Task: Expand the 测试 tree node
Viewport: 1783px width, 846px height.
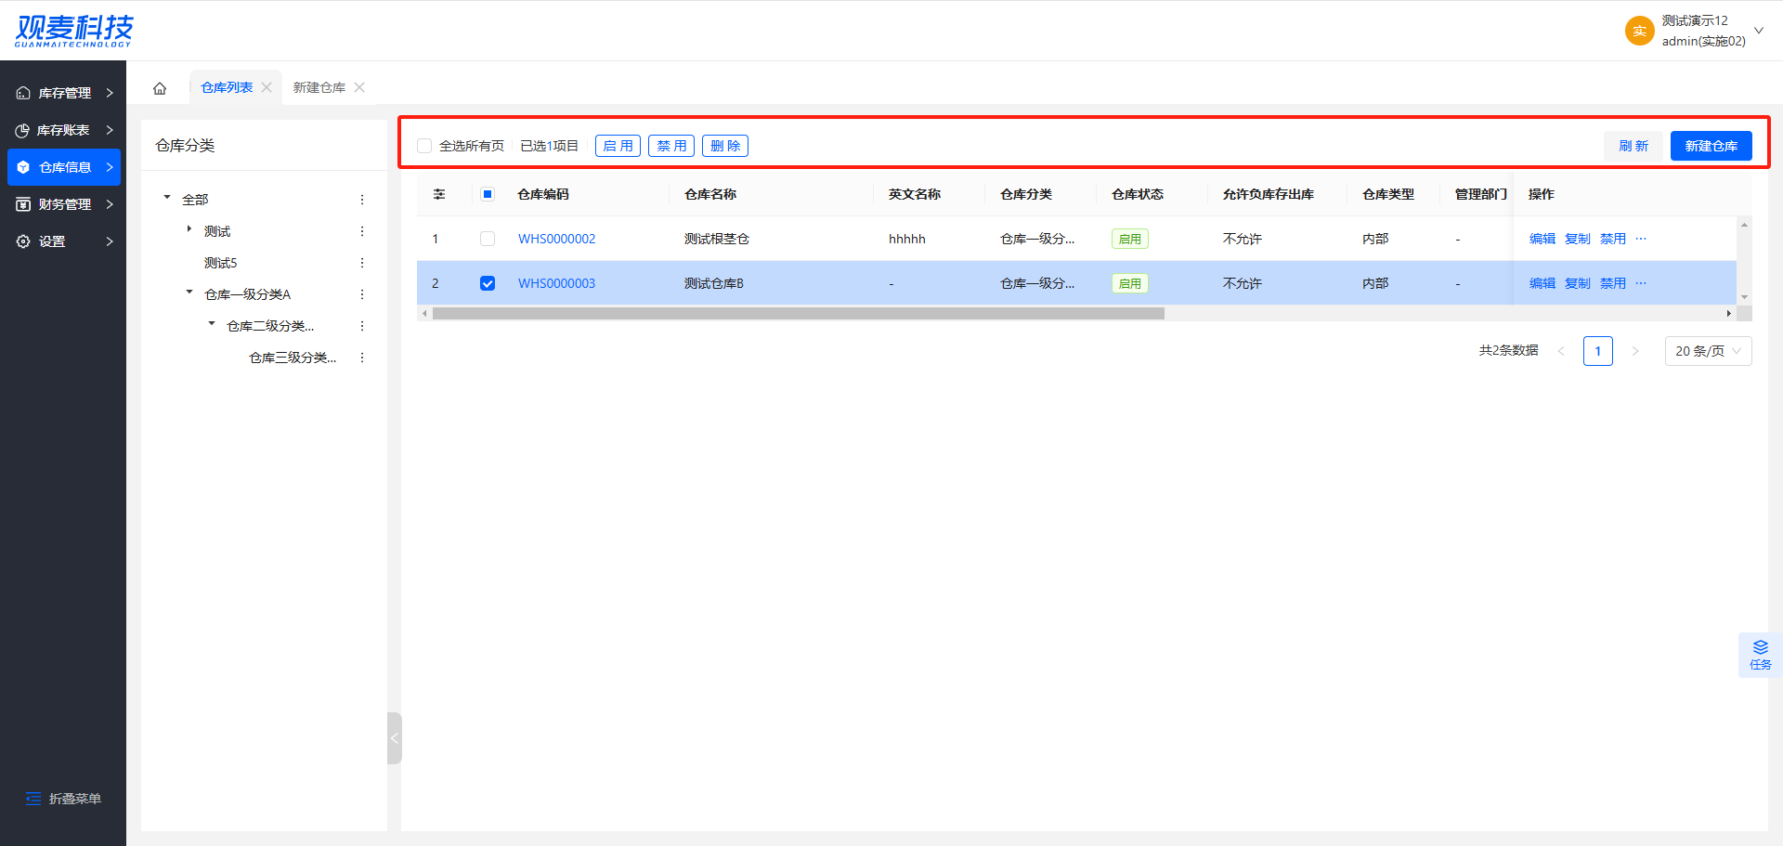Action: pos(189,229)
